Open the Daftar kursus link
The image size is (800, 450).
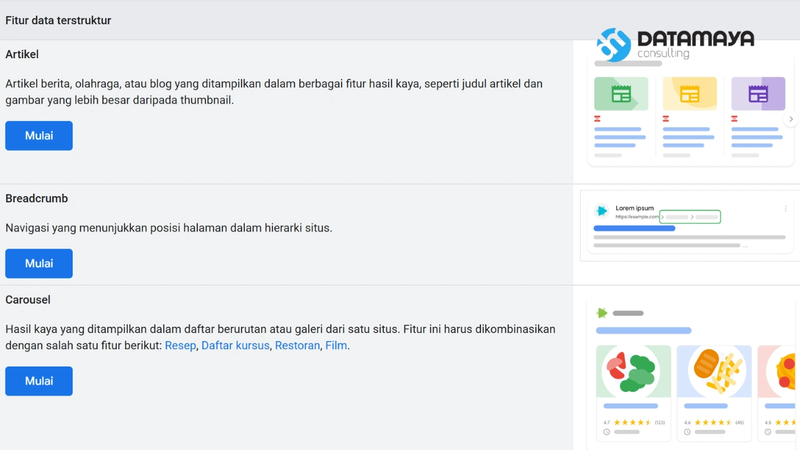pos(236,346)
